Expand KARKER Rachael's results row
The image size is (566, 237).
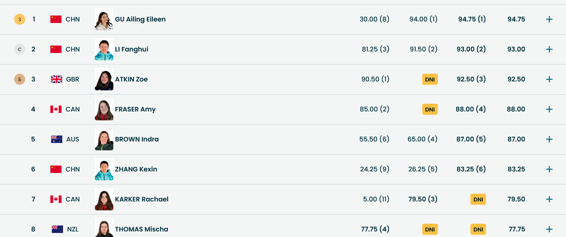[x=549, y=199]
